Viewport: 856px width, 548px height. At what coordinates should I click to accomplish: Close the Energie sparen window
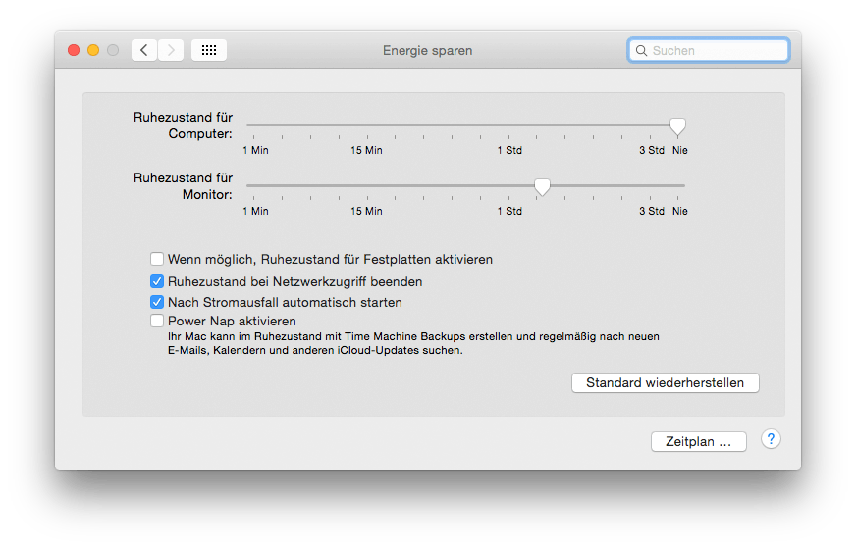pyautogui.click(x=74, y=50)
